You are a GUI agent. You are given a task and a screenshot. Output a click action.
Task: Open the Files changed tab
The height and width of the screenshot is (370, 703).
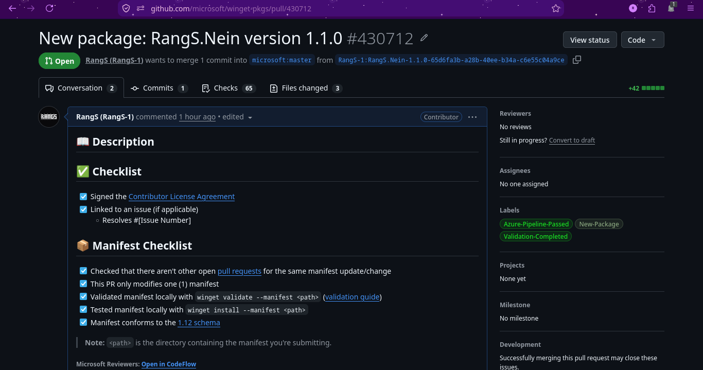click(x=306, y=88)
